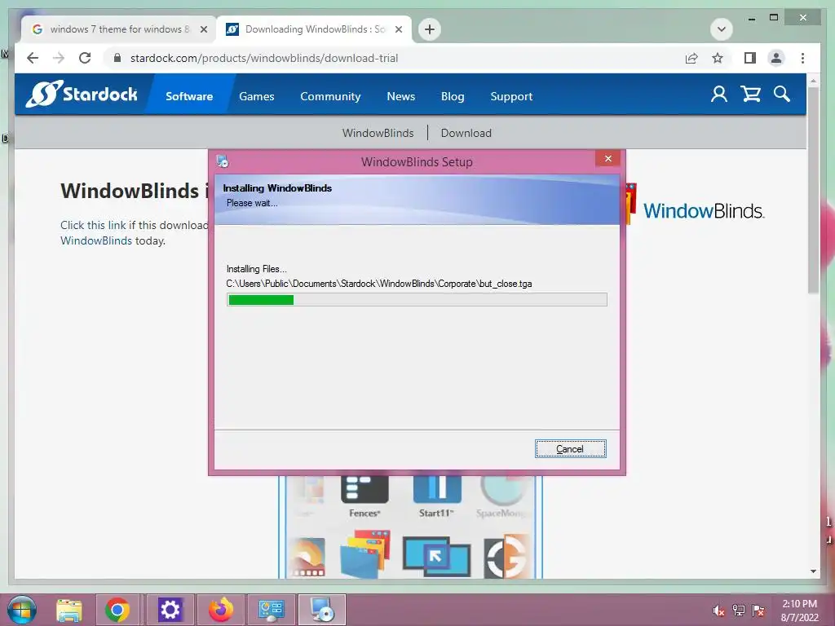835x626 pixels.
Task: Open the Community menu
Action: click(330, 96)
